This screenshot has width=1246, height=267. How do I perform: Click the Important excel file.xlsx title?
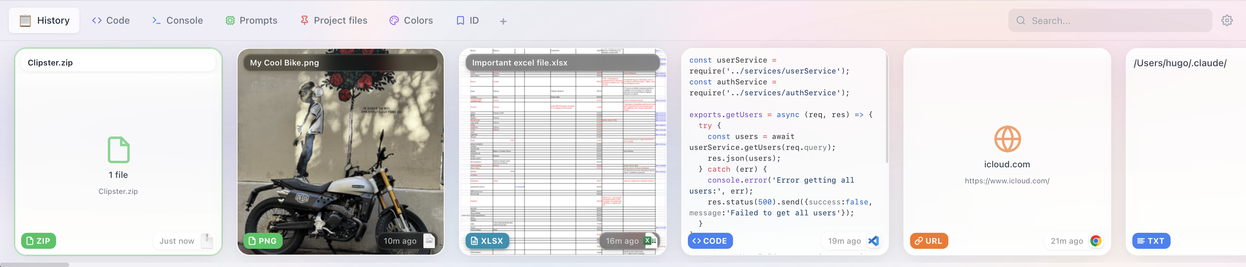[x=520, y=63]
